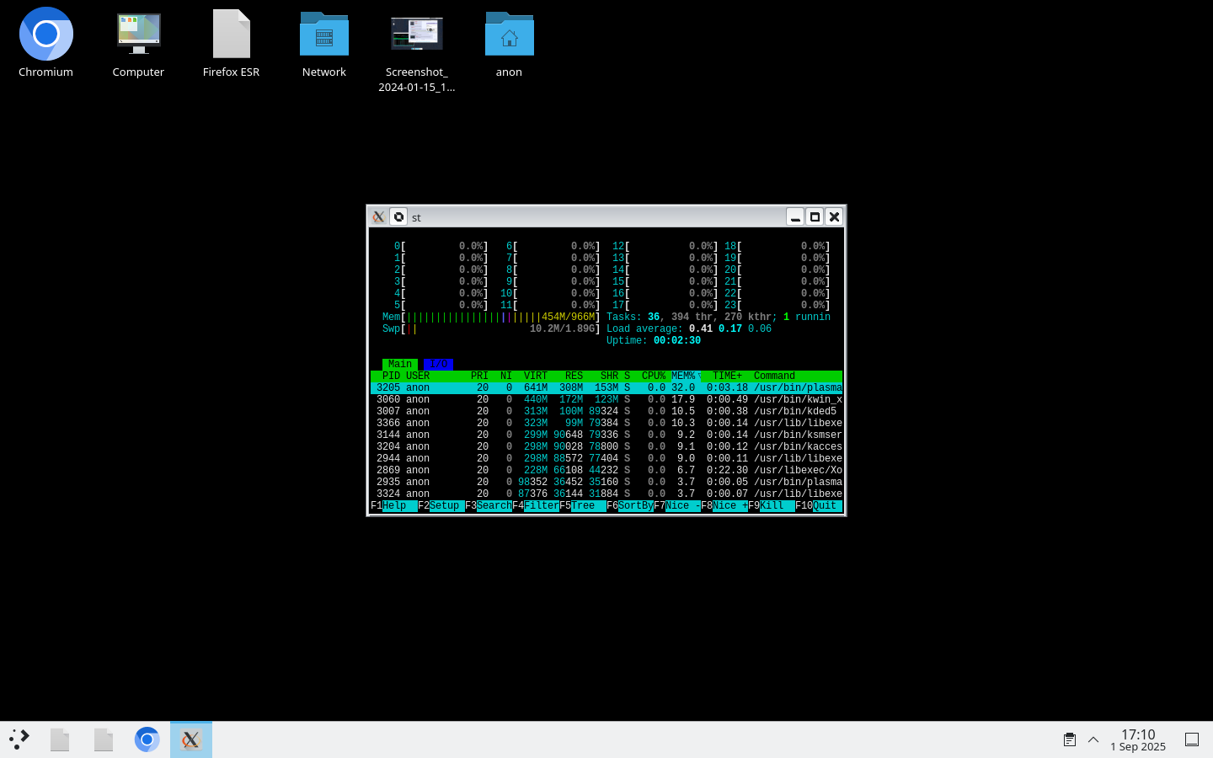Minimize the st terminal window
This screenshot has height=758, width=1213.
(795, 216)
